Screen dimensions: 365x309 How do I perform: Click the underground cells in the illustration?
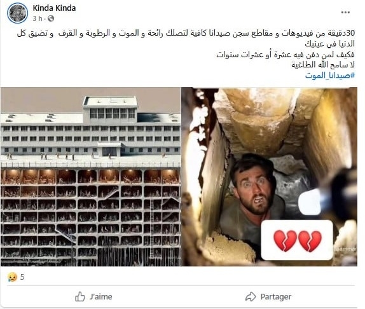coord(90,216)
